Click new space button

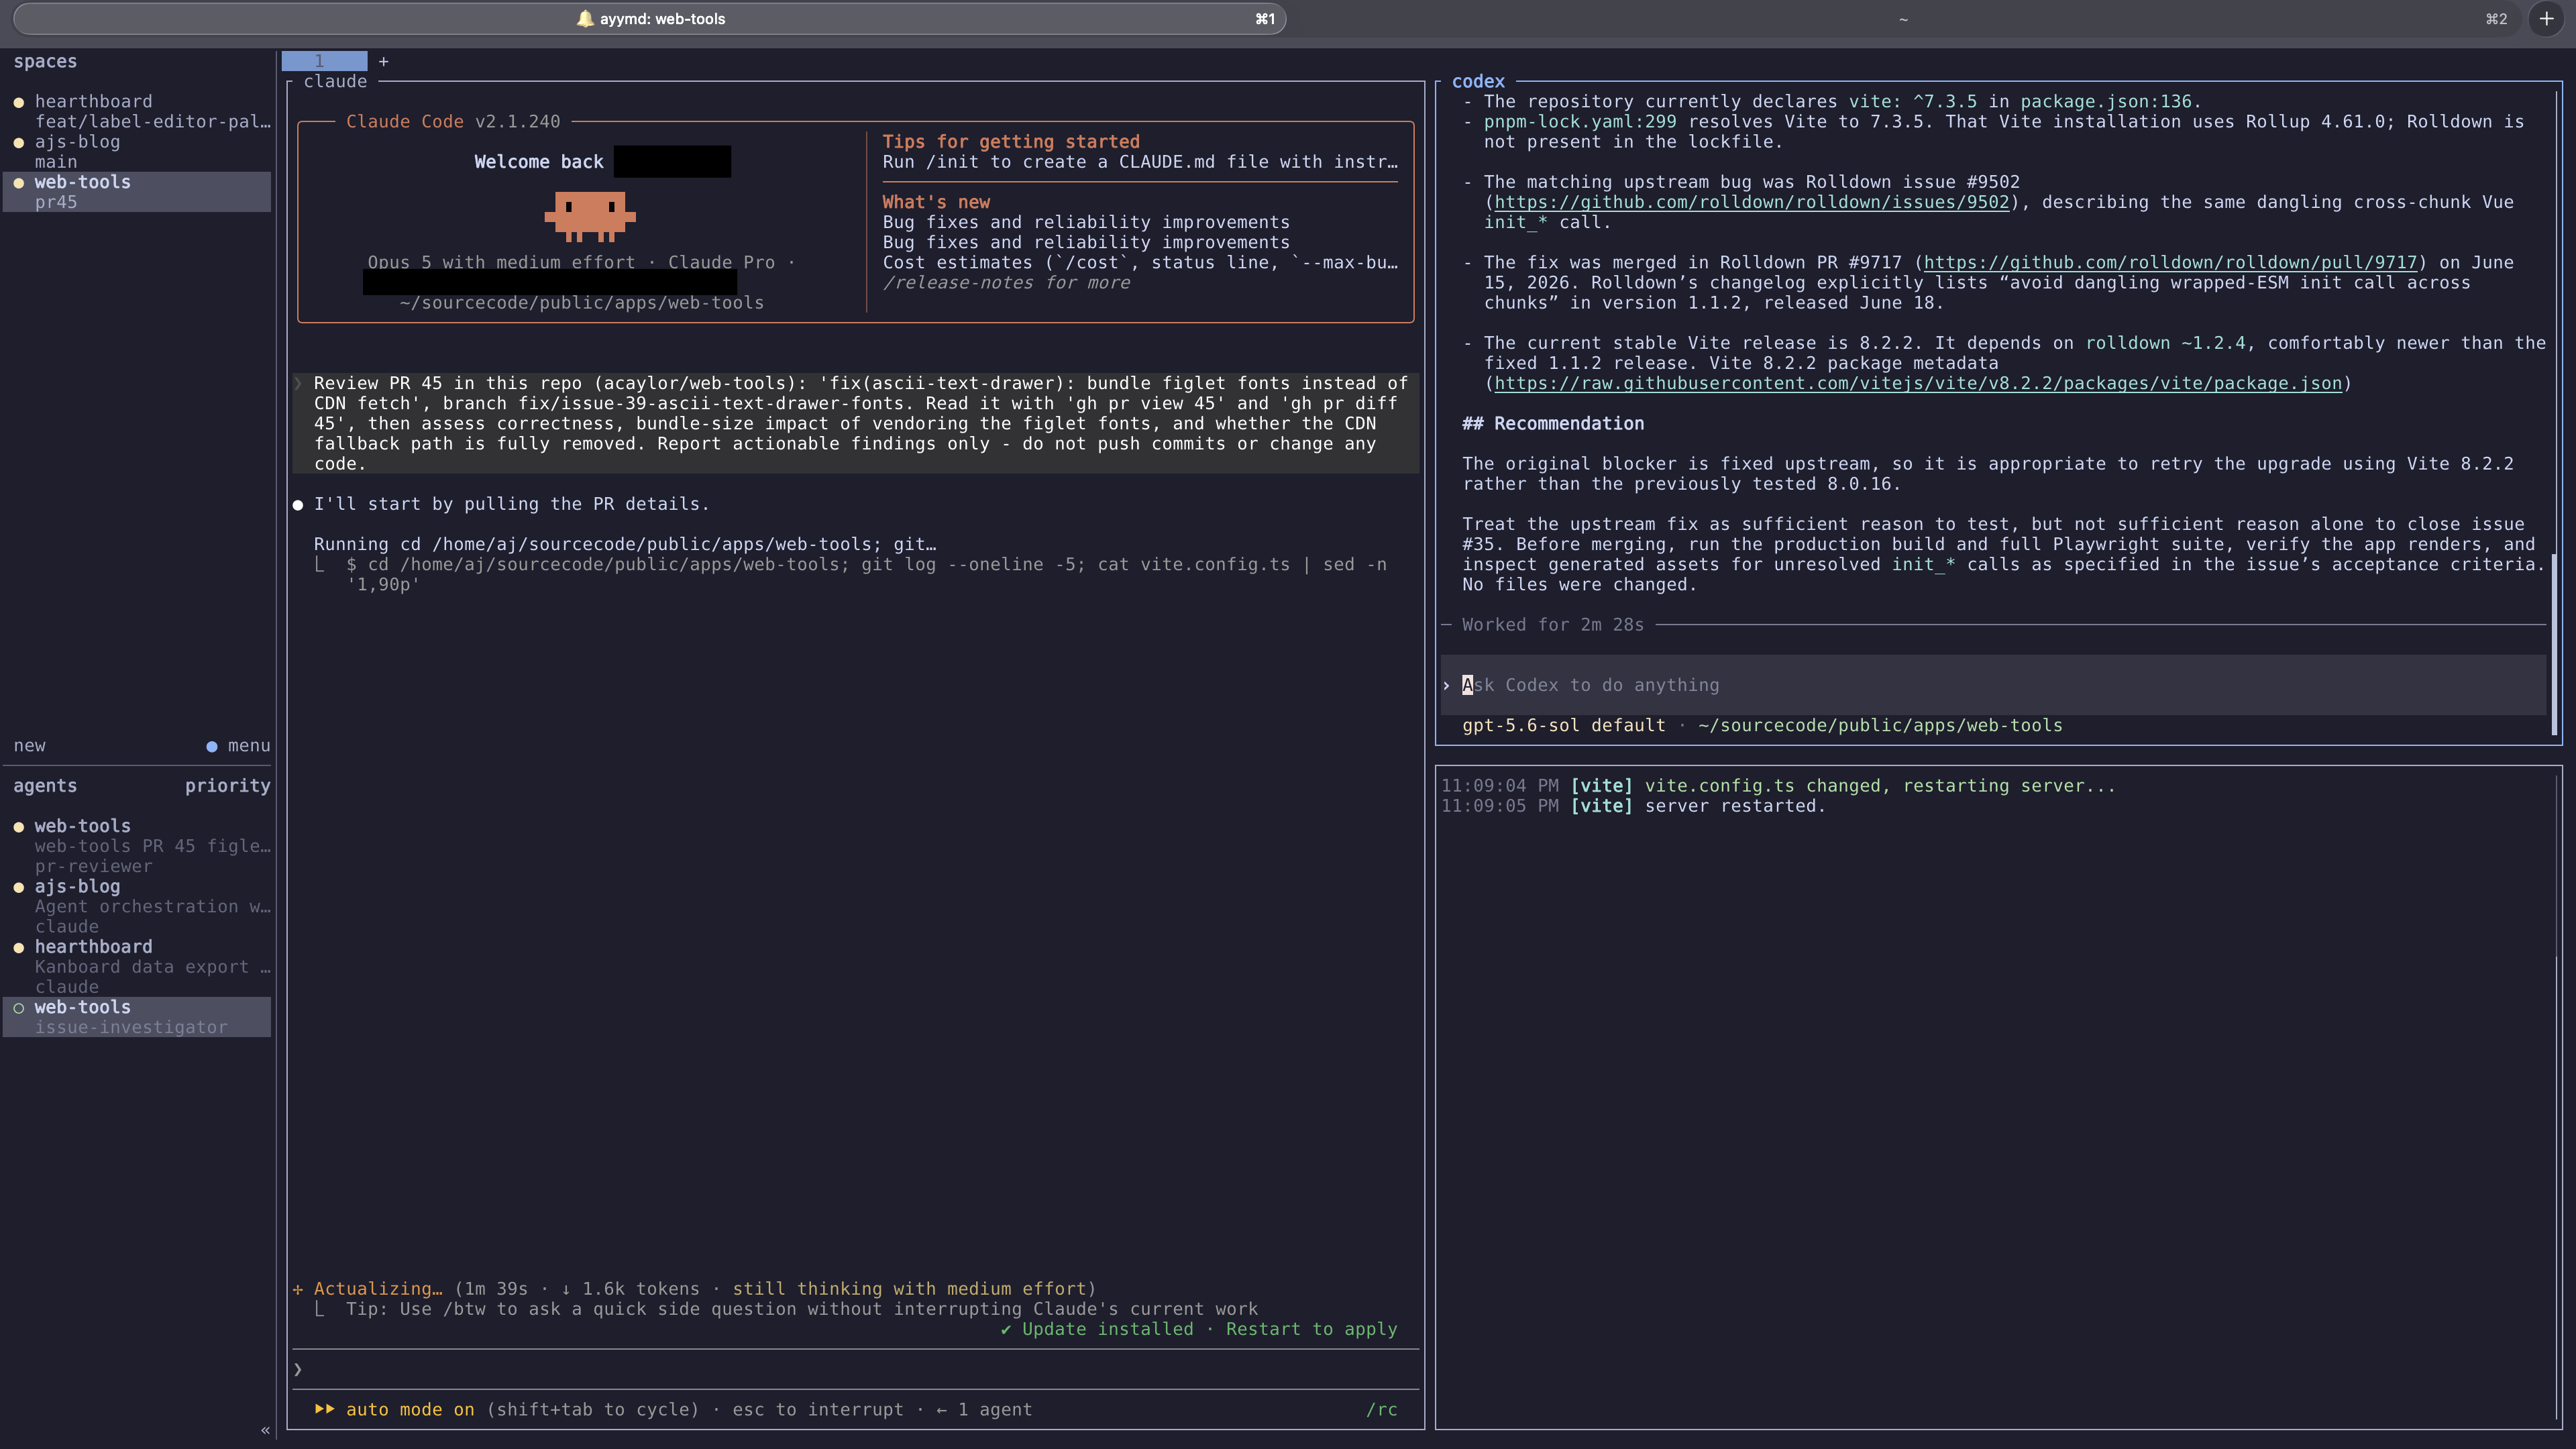pos(30,746)
